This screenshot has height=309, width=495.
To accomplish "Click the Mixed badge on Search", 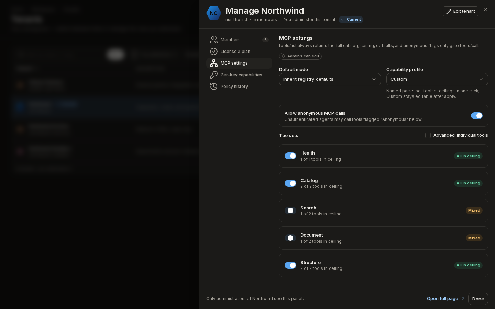I will (x=474, y=210).
